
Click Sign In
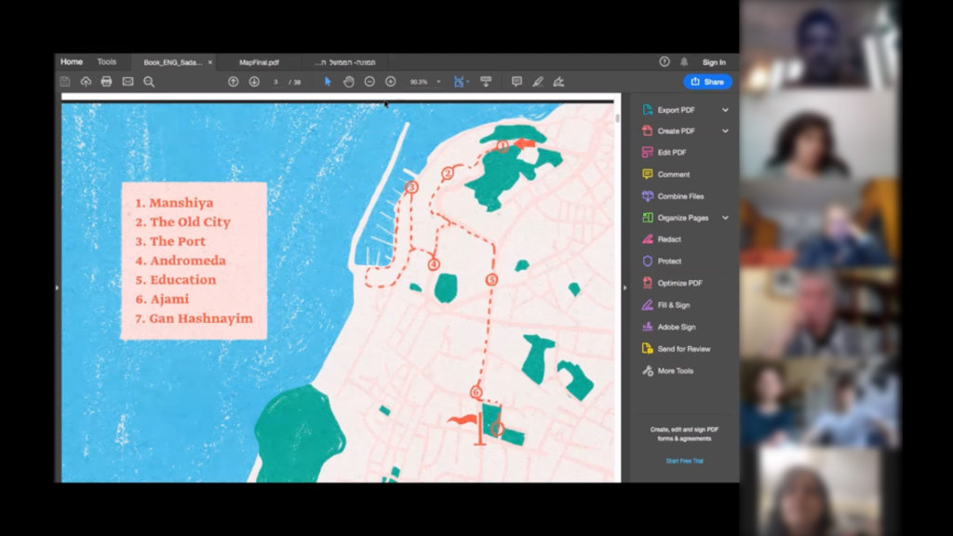click(x=714, y=62)
